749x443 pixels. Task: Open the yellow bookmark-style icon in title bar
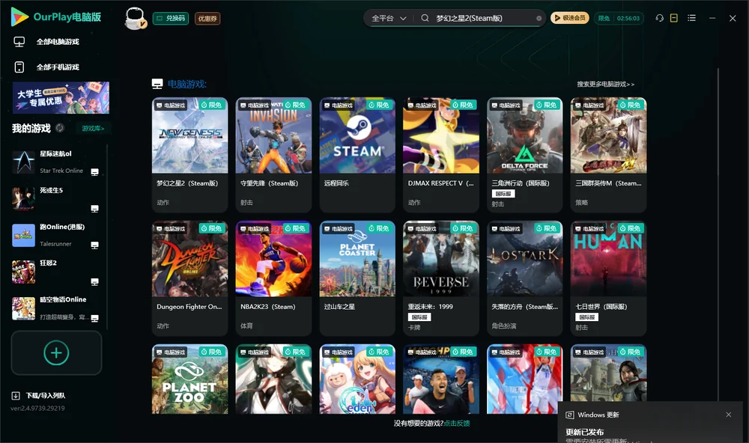tap(673, 18)
